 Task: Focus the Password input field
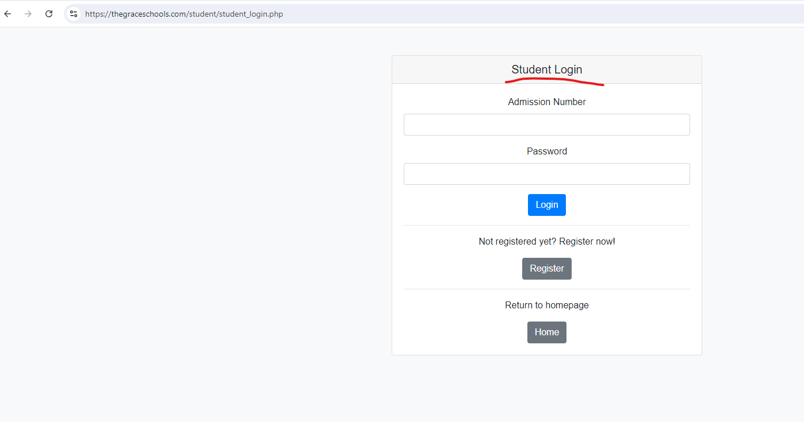point(546,174)
